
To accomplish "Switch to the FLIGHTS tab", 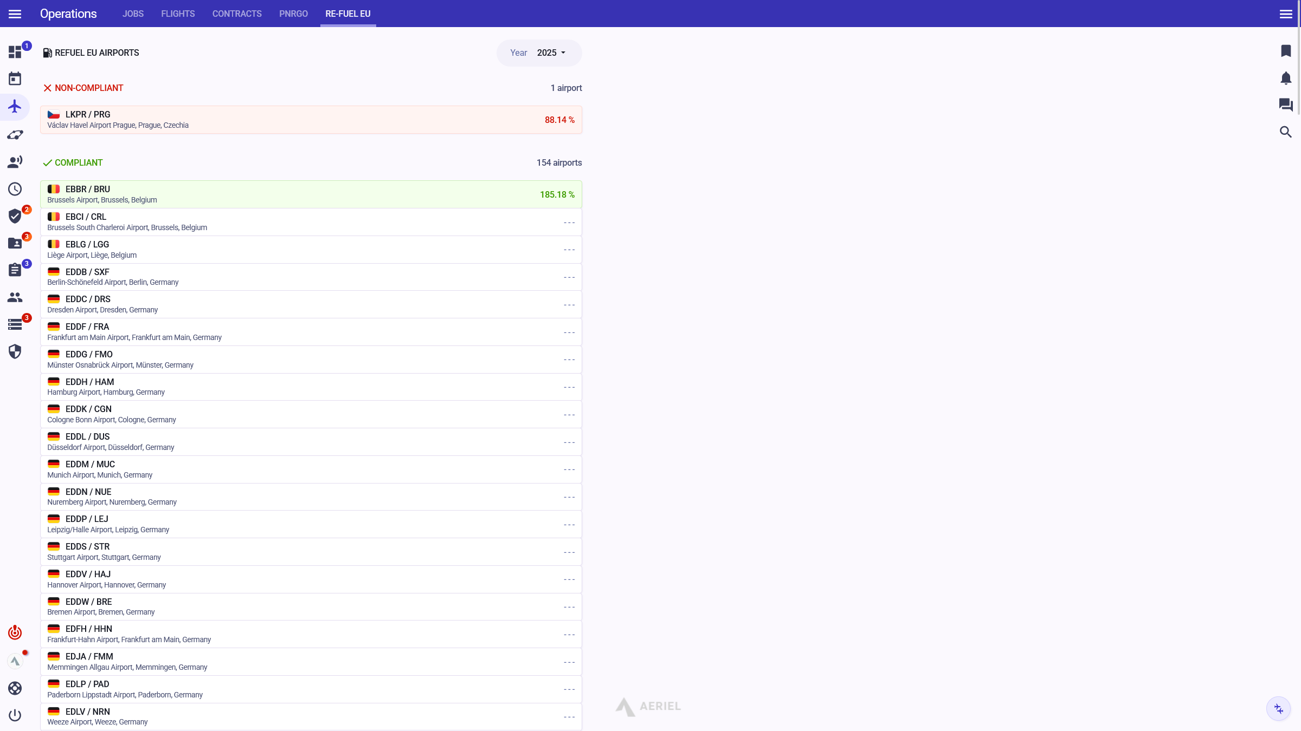I will [178, 14].
